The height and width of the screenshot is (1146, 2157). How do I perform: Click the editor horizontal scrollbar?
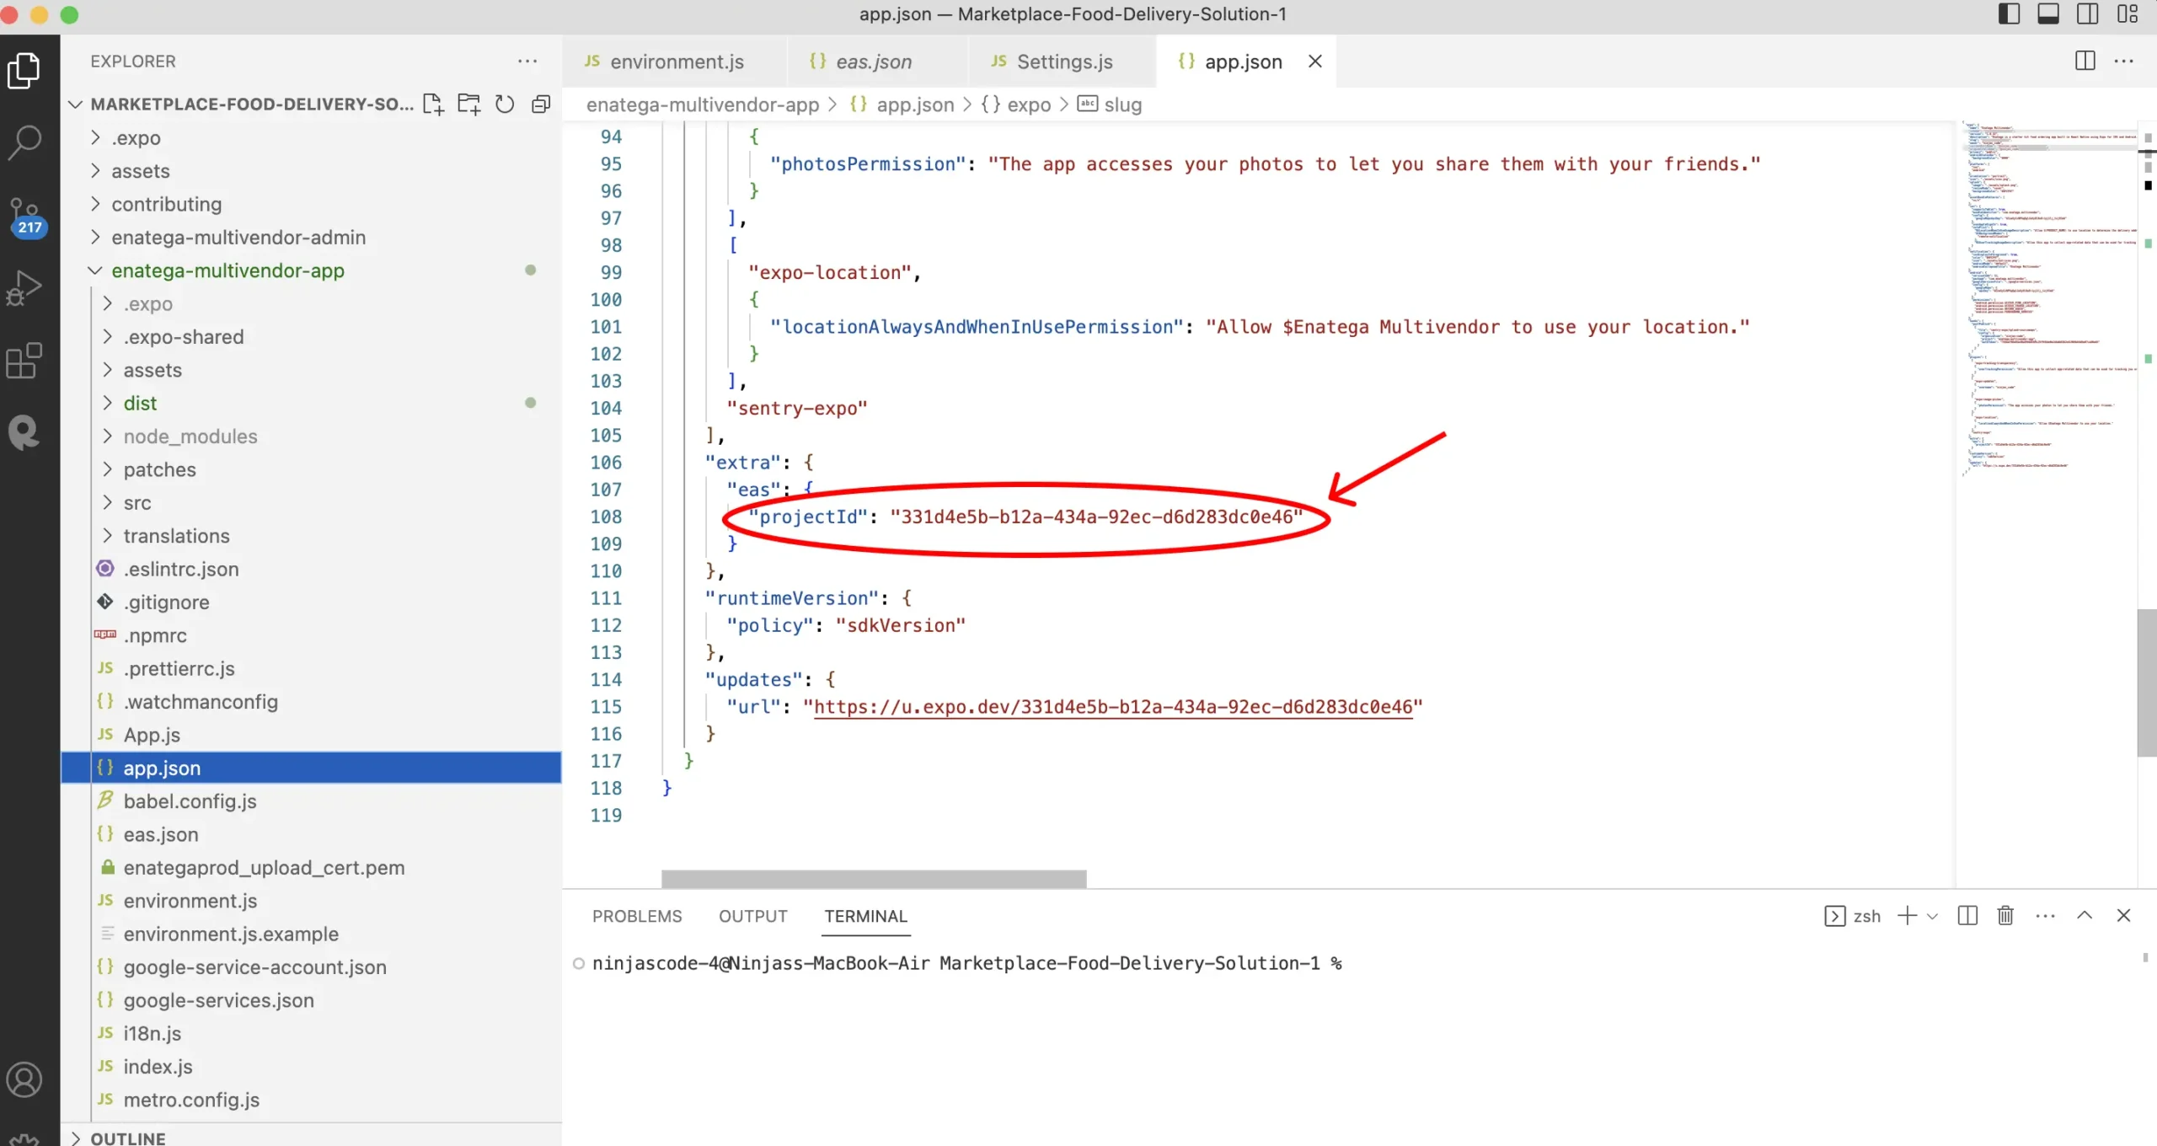tap(873, 878)
